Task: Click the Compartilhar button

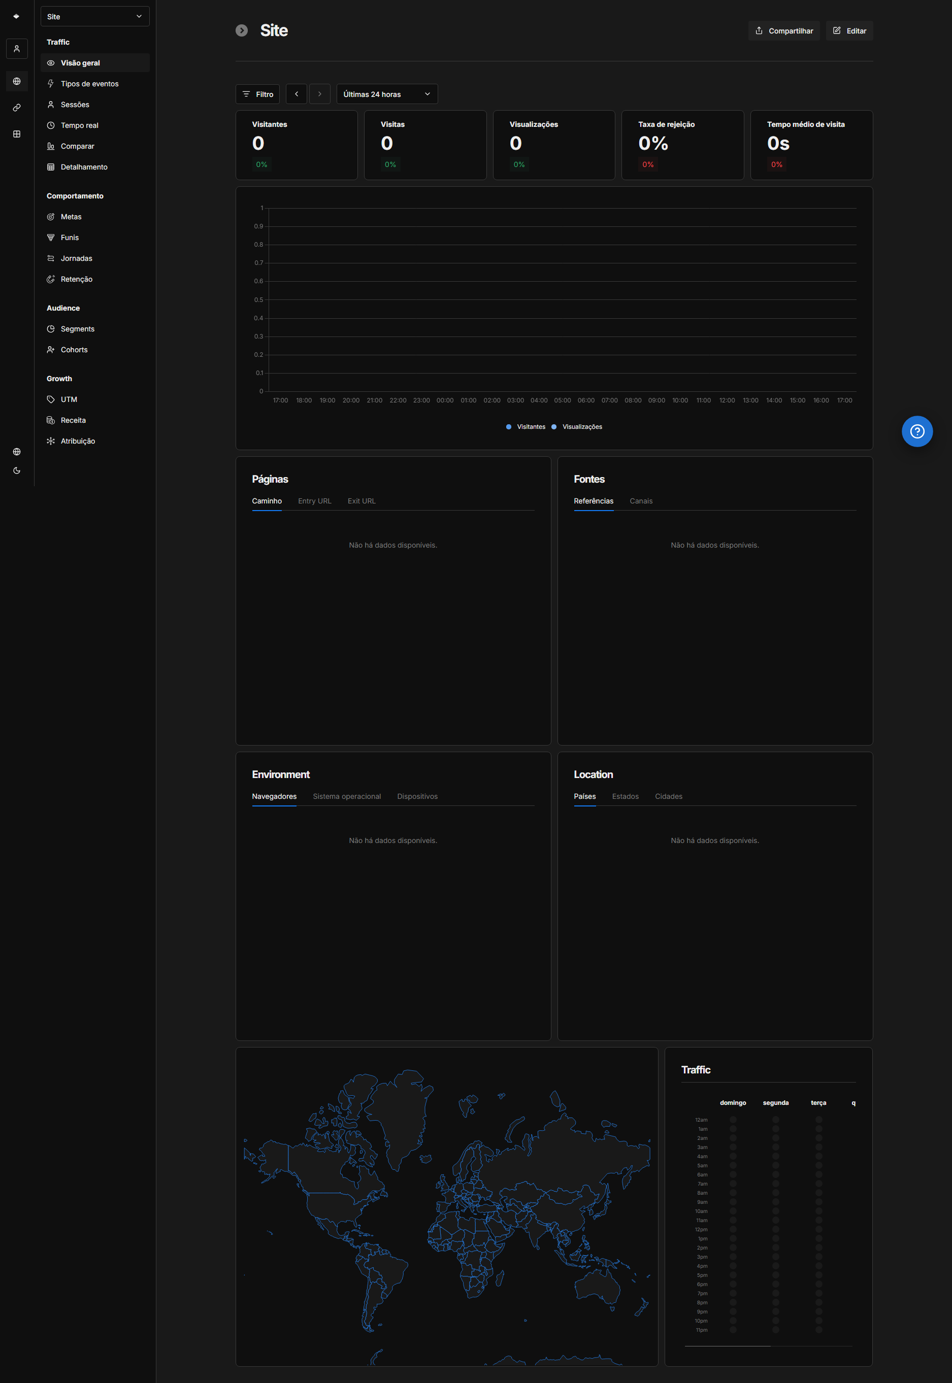Action: [783, 31]
